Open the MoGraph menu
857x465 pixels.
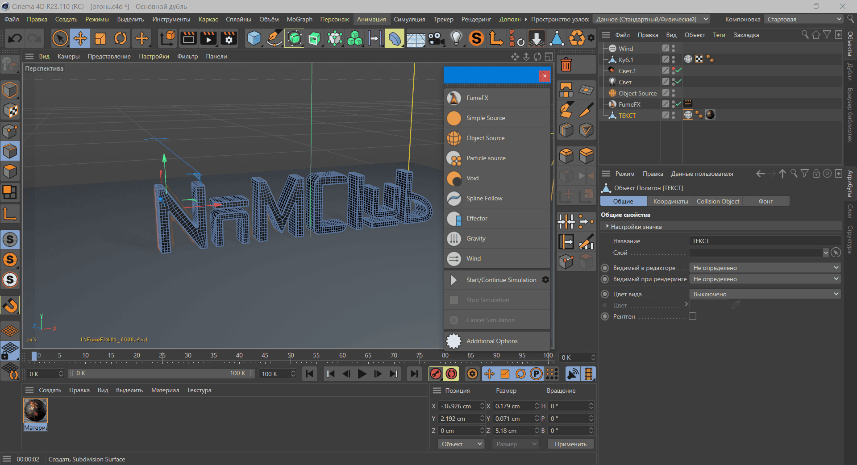pyautogui.click(x=300, y=19)
